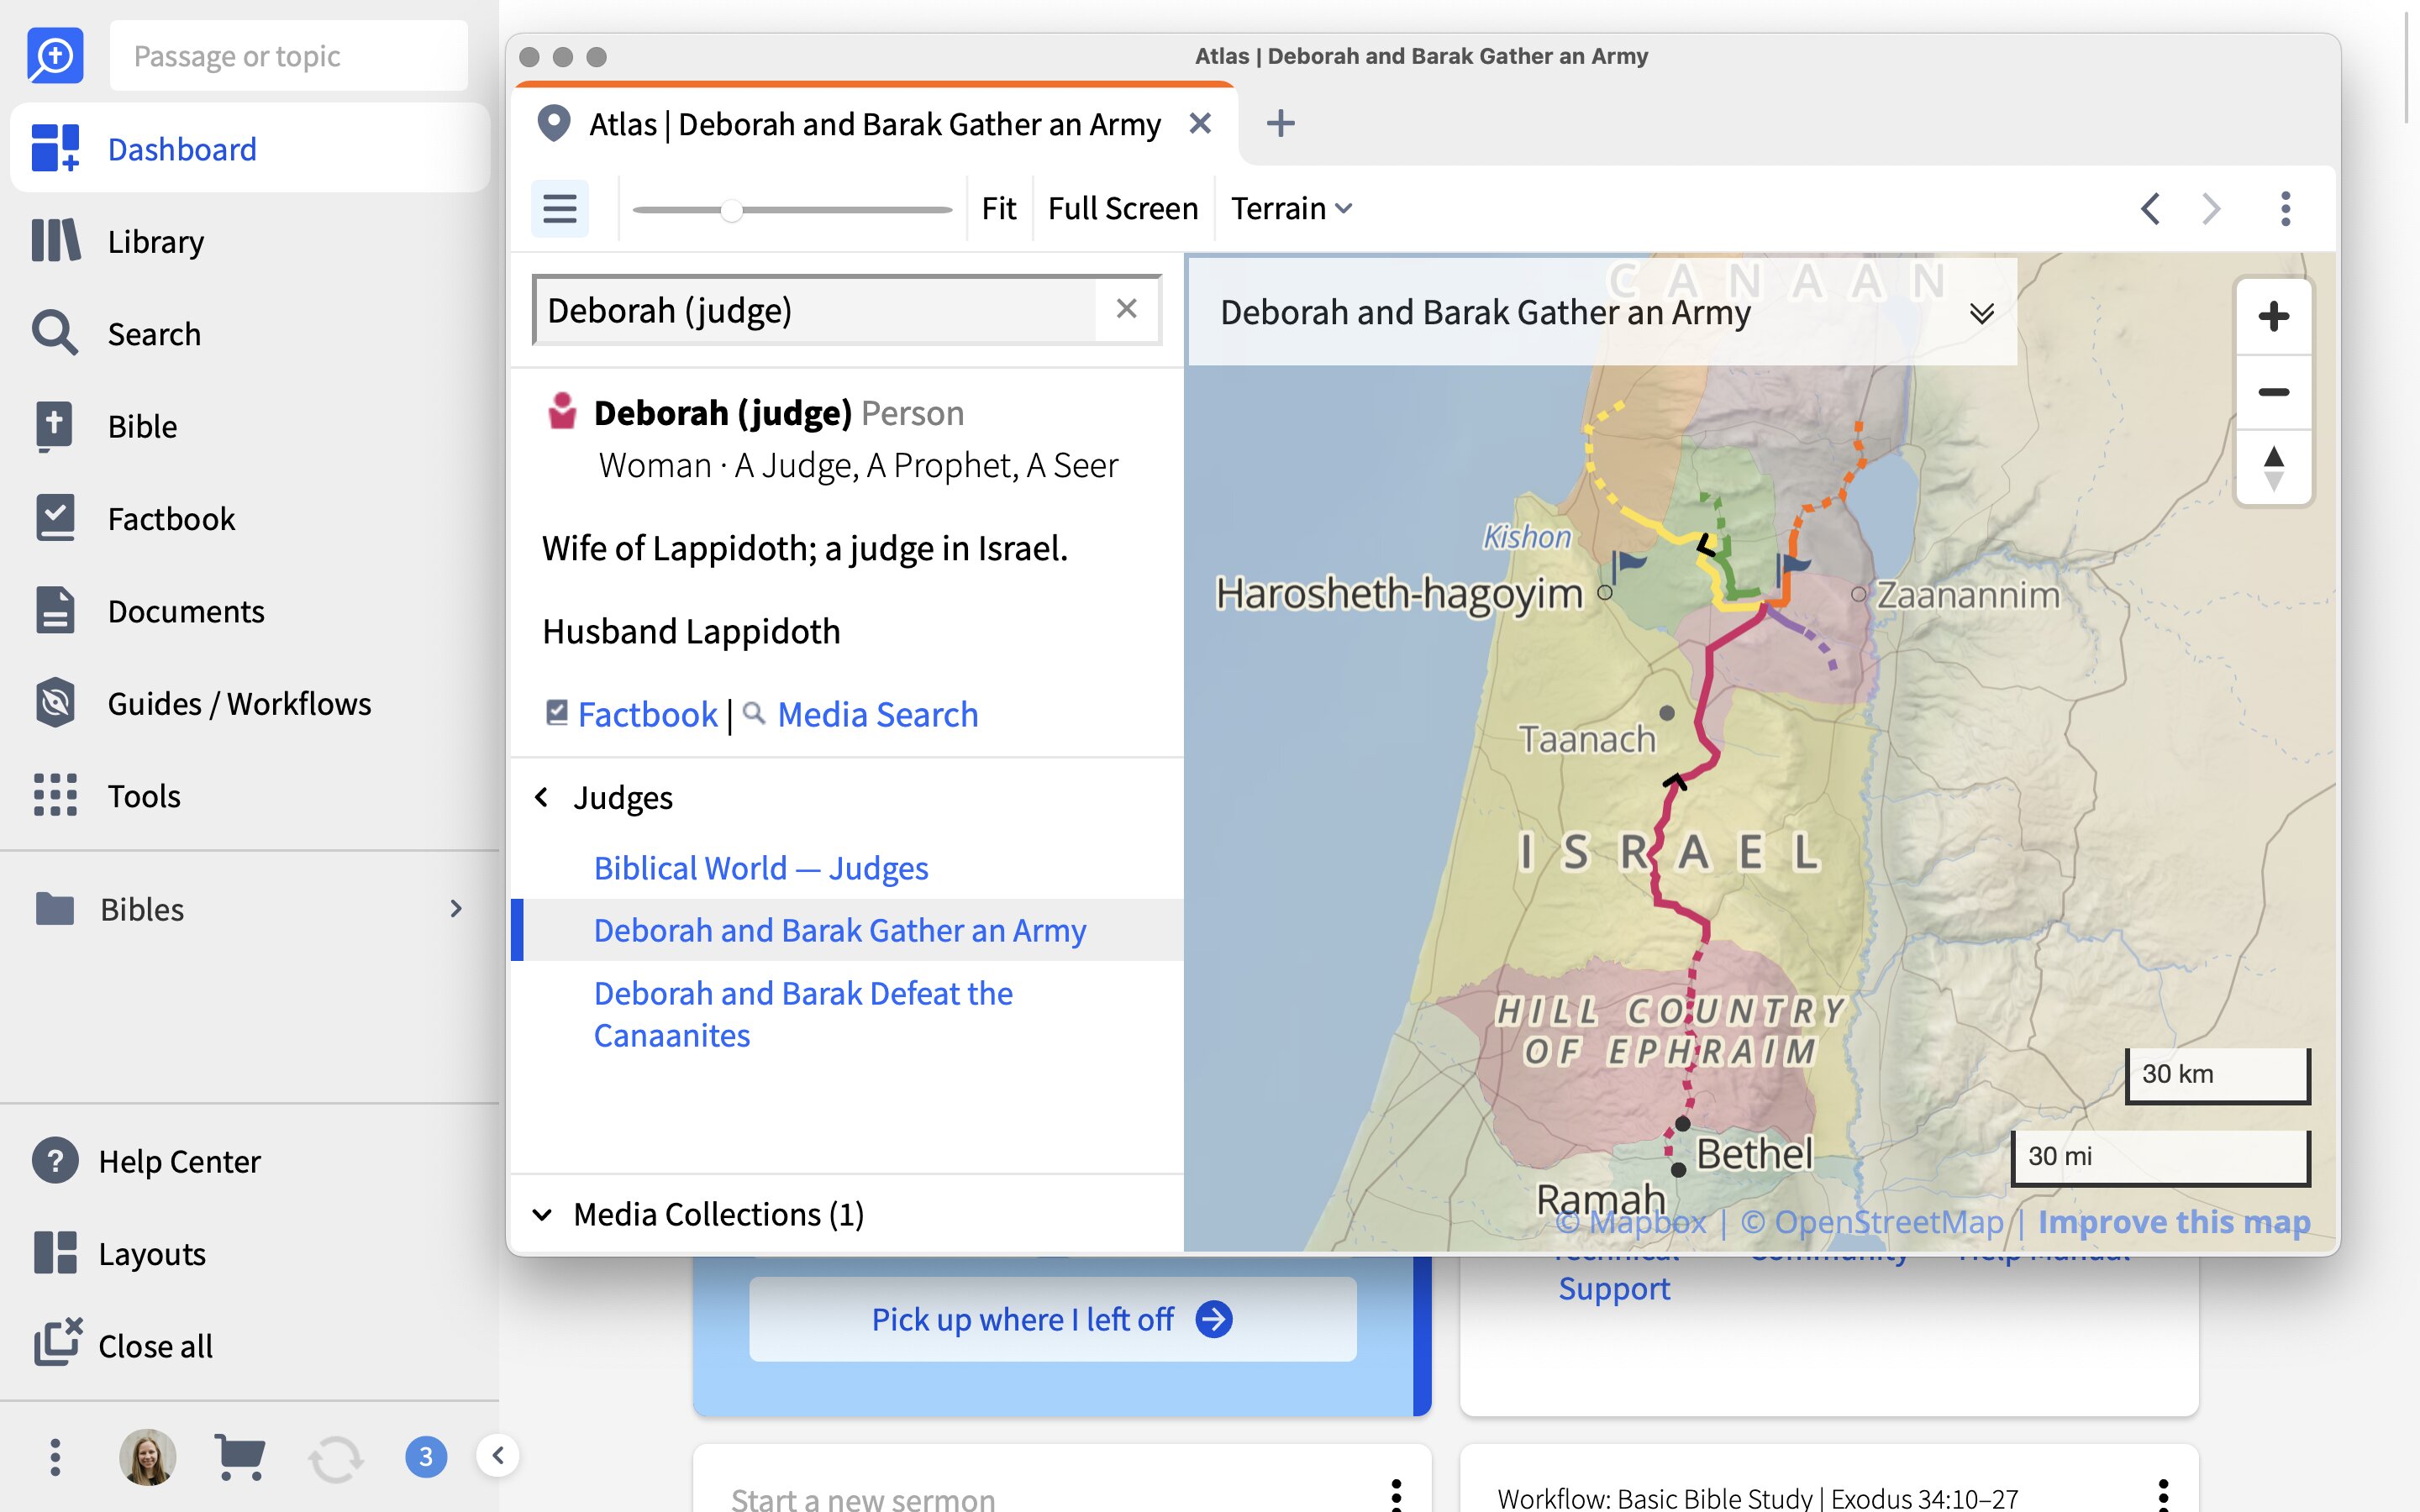The width and height of the screenshot is (2420, 1512).
Task: Click Improve this map link
Action: coord(2174,1221)
